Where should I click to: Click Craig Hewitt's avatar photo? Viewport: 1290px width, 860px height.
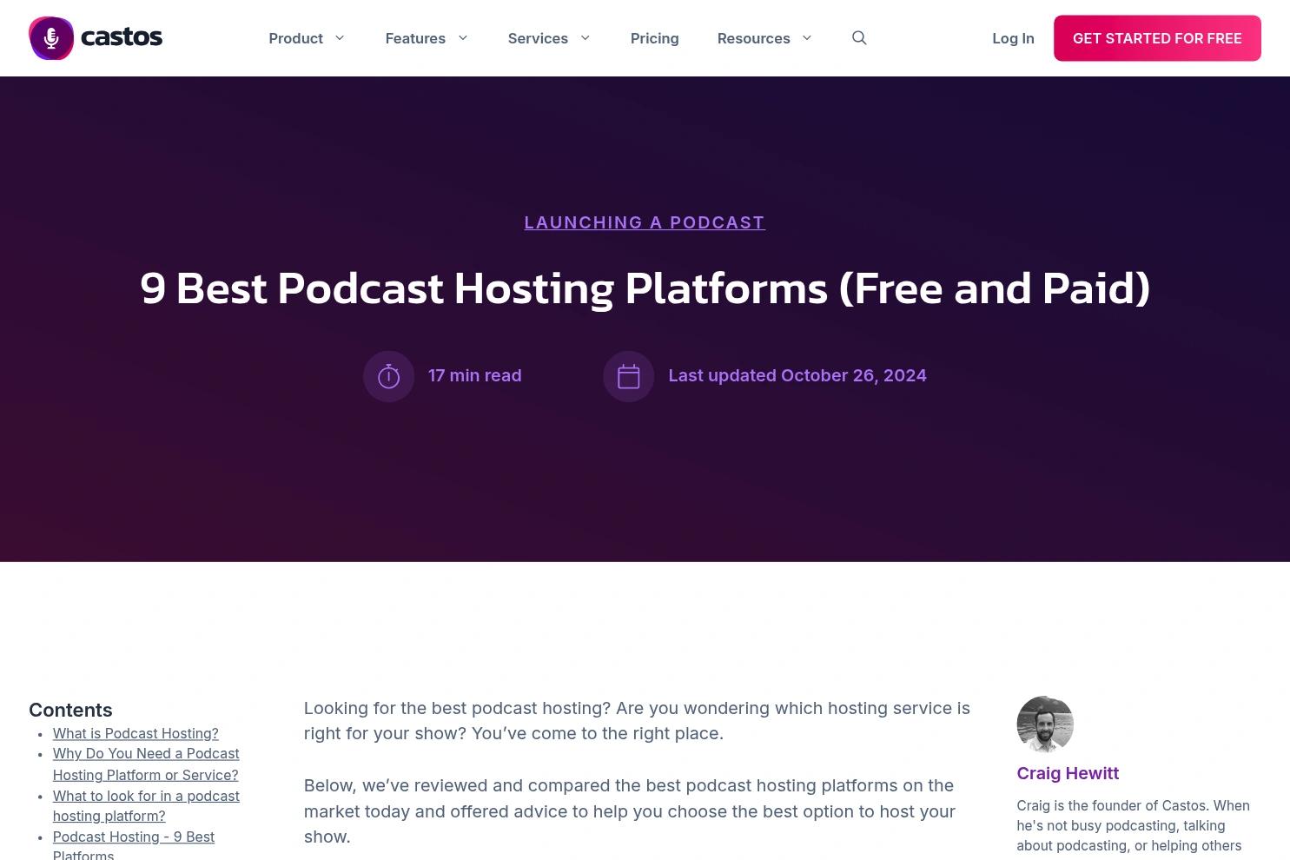tap(1045, 724)
